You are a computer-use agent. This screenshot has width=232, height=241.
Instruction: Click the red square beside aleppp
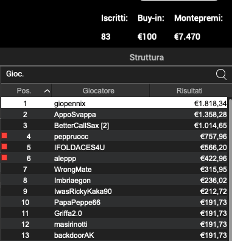(4, 157)
